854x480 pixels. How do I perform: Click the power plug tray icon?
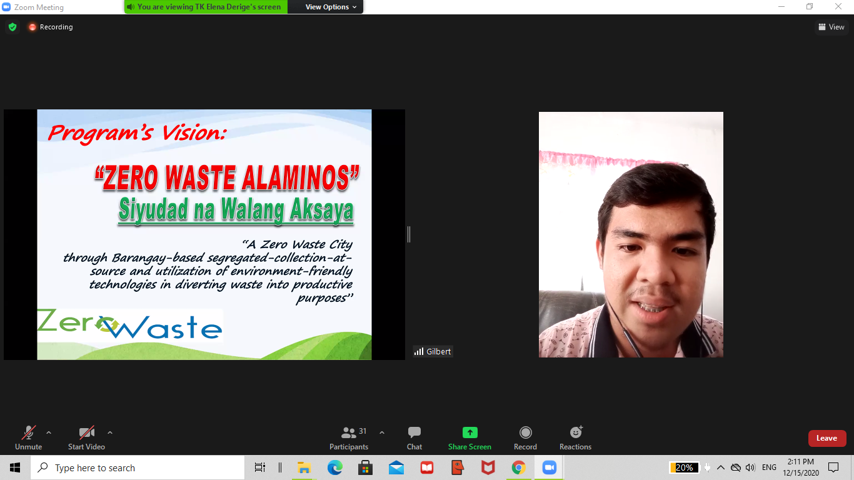click(x=707, y=467)
